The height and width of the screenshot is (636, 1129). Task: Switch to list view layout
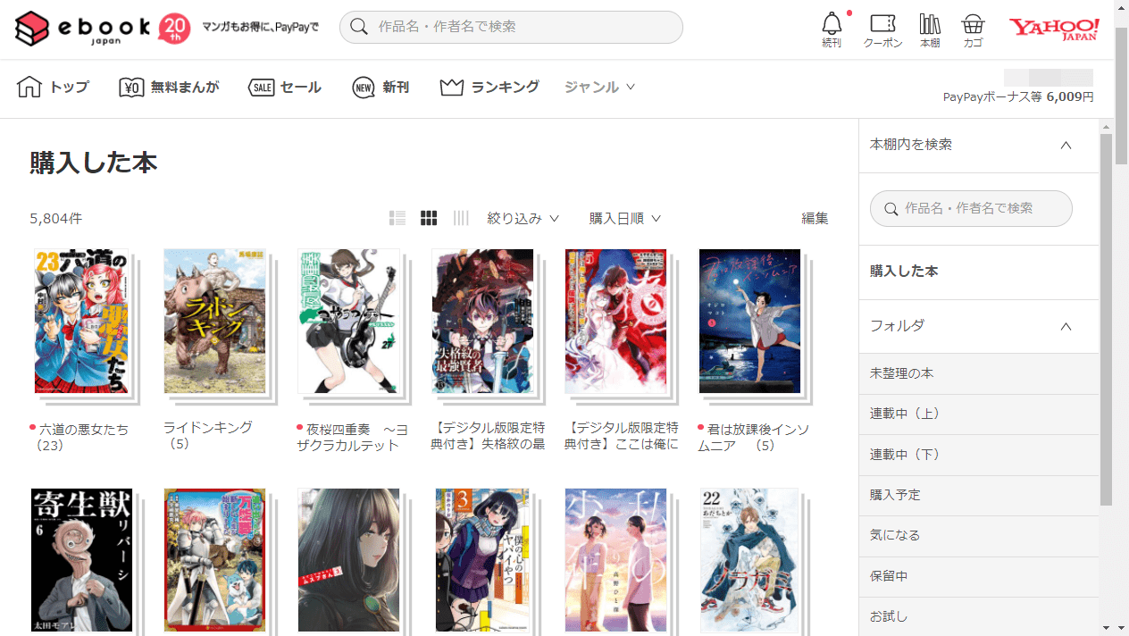pyautogui.click(x=397, y=218)
